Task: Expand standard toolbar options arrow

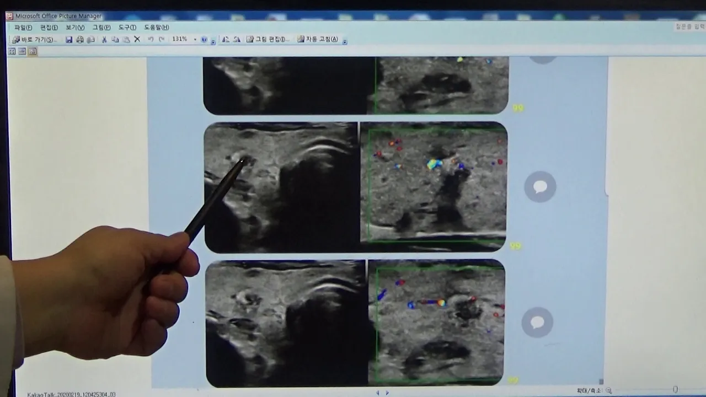Action: tap(213, 41)
